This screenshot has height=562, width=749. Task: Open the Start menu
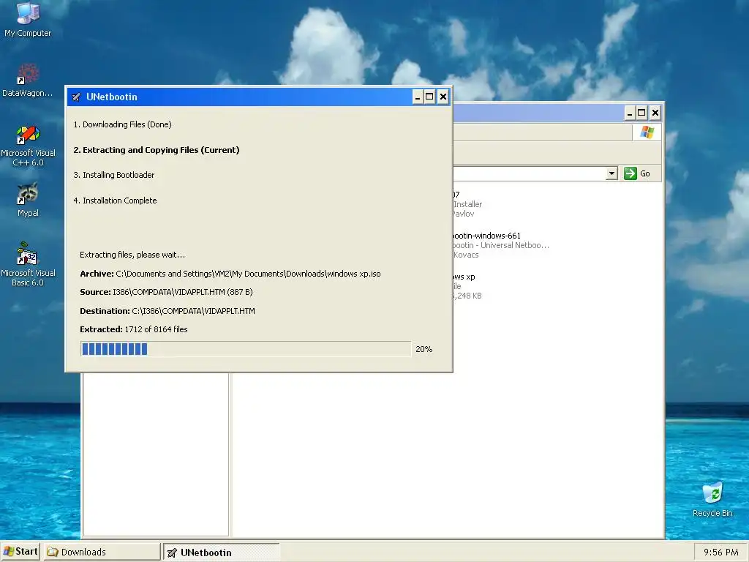[20, 552]
